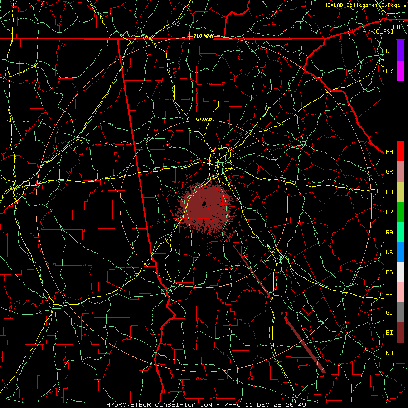Click the HYDROMETEOR CLASSIFICATION title text
Image resolution: width=408 pixels, height=408 pixels.
click(159, 405)
